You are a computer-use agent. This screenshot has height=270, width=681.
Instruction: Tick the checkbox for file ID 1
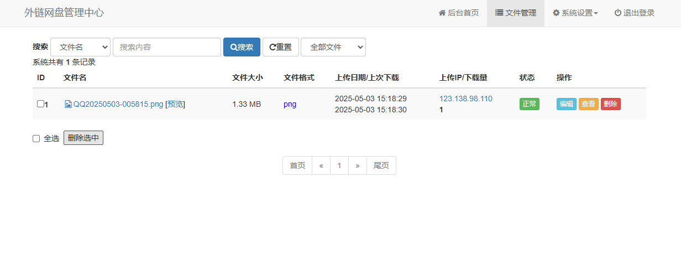coord(40,103)
